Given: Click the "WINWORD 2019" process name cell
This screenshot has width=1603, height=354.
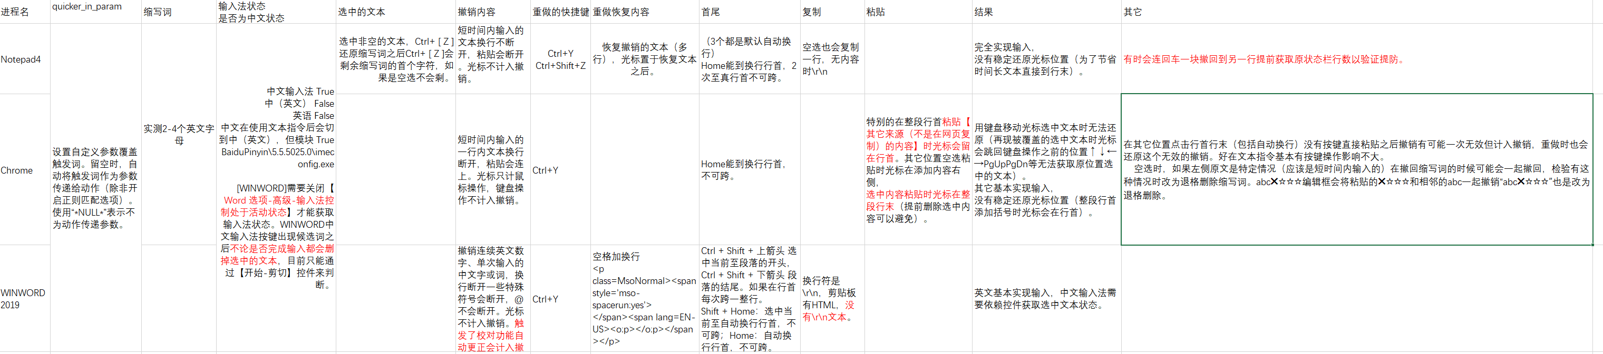Looking at the screenshot, I should point(25,299).
